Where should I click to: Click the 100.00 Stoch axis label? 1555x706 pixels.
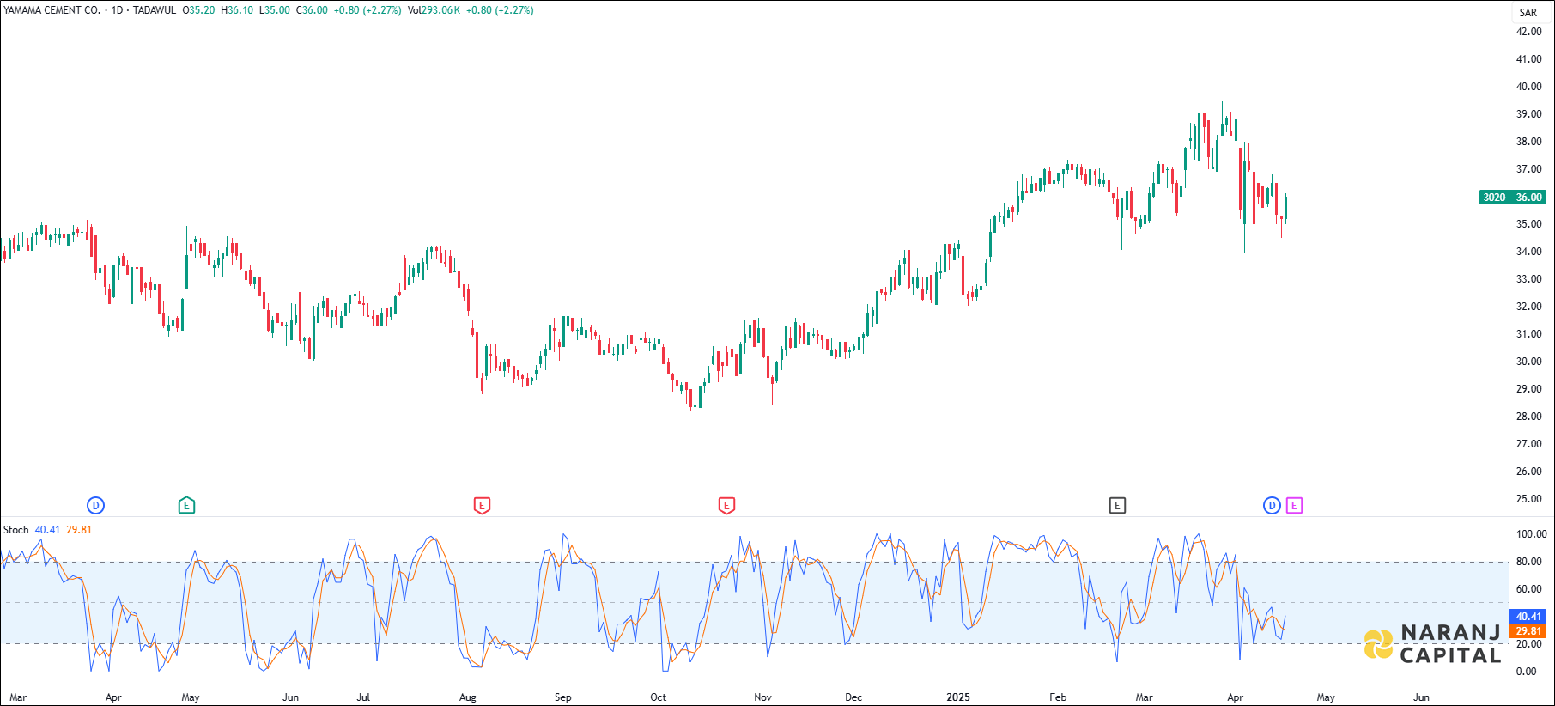coord(1531,534)
